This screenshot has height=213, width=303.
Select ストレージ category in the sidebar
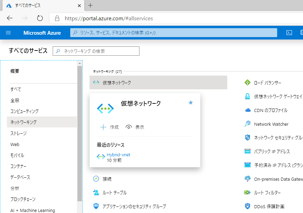tap(42, 133)
